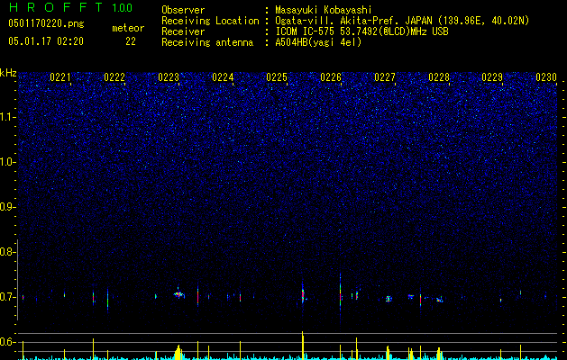Click the 0.6 kHz axis tick label
Viewport: 567px width, 360px height.
[x=7, y=342]
